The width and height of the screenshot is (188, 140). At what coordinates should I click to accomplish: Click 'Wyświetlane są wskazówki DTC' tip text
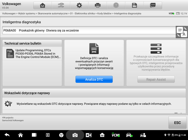point(94,104)
